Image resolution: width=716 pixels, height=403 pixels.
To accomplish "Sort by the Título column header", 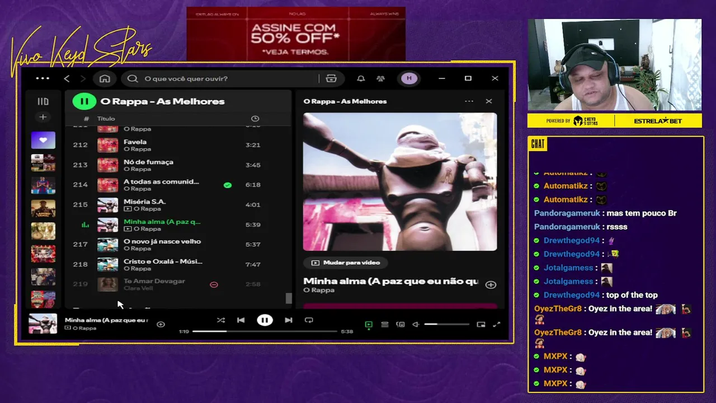I will click(106, 119).
